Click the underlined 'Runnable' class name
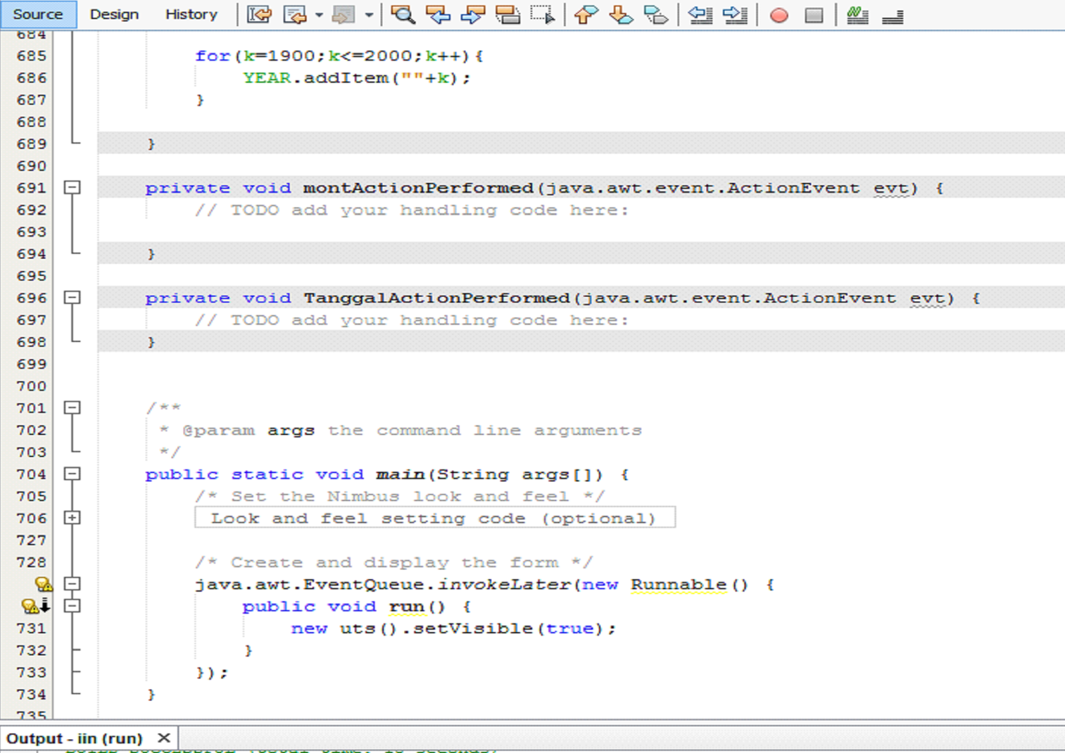Screen dimensions: 1065x753 (678, 585)
